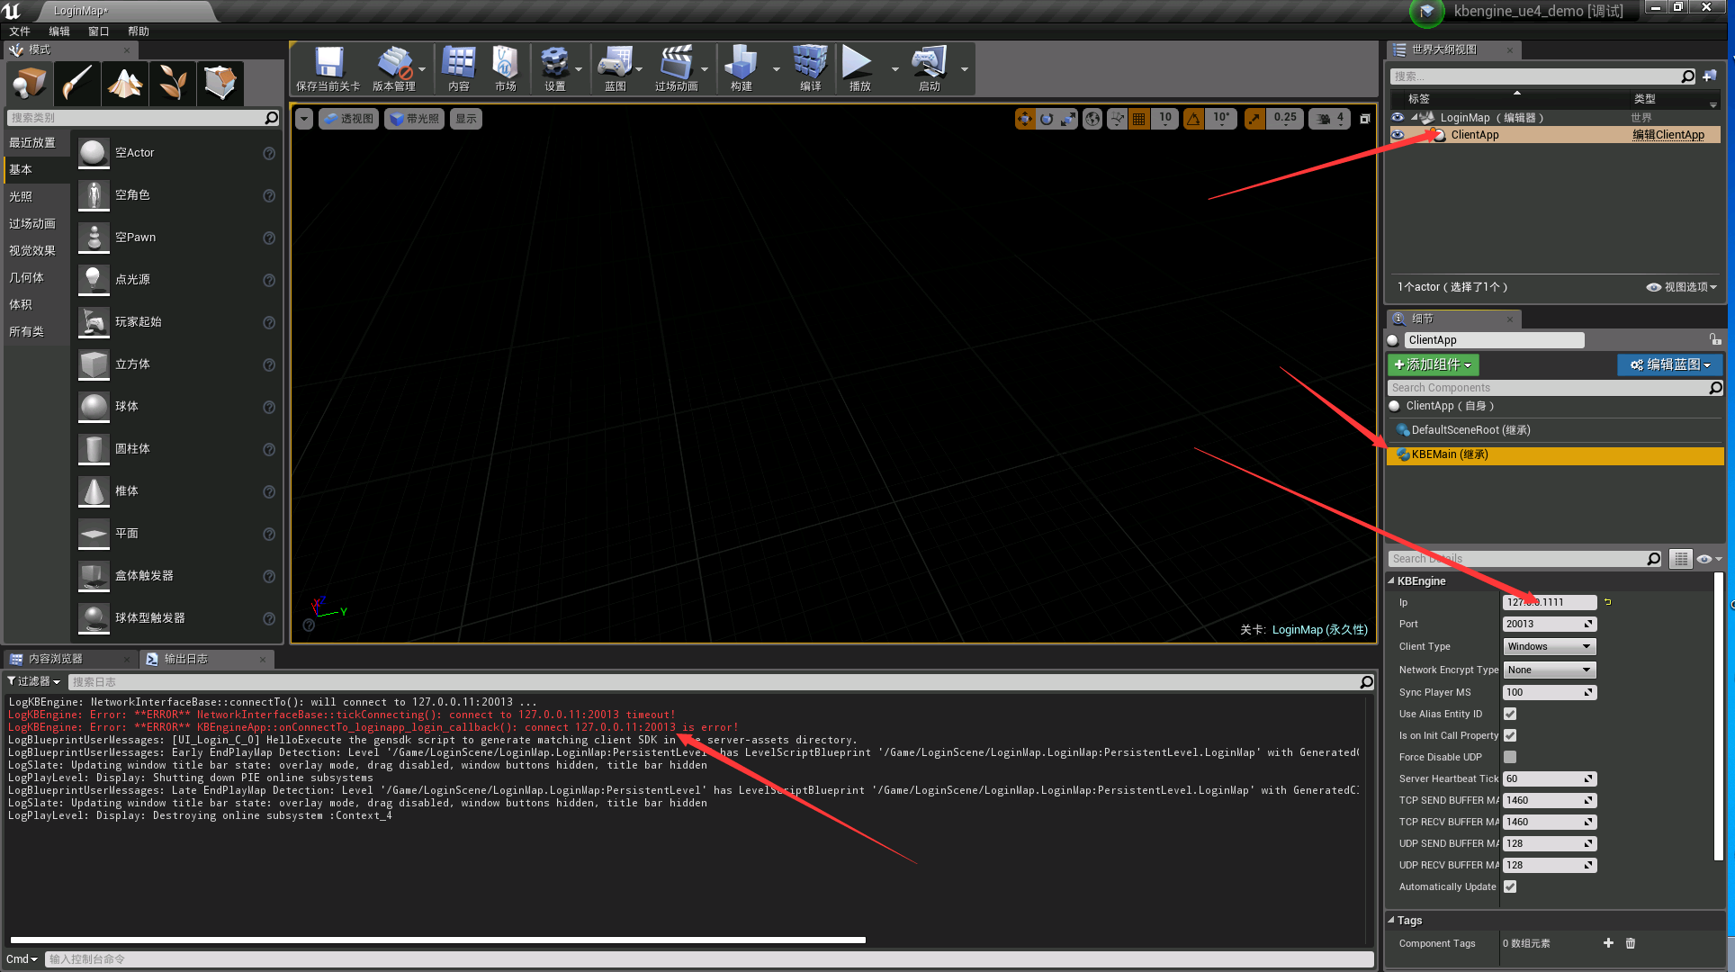Open Network Encrypt Type dropdown
Viewport: 1735px width, 972px height.
(x=1549, y=670)
